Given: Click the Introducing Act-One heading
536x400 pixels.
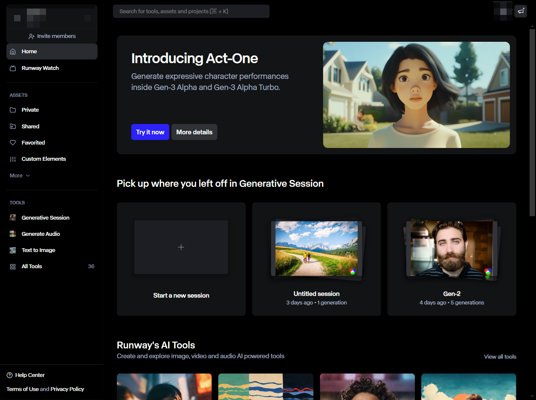Looking at the screenshot, I should pos(194,58).
